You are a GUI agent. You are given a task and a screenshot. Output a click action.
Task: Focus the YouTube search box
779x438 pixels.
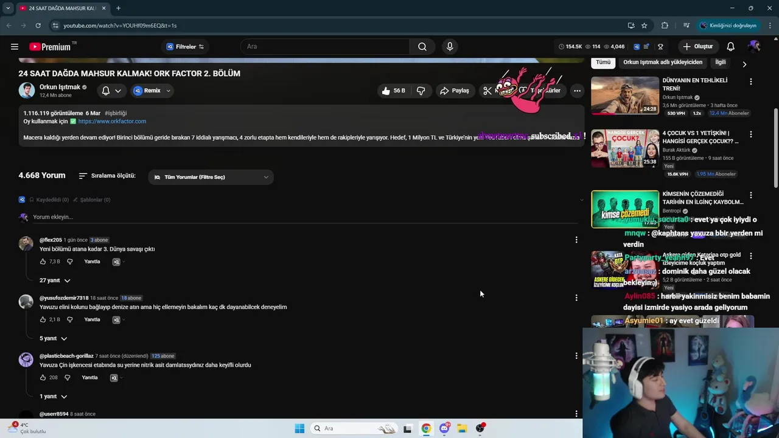[325, 47]
